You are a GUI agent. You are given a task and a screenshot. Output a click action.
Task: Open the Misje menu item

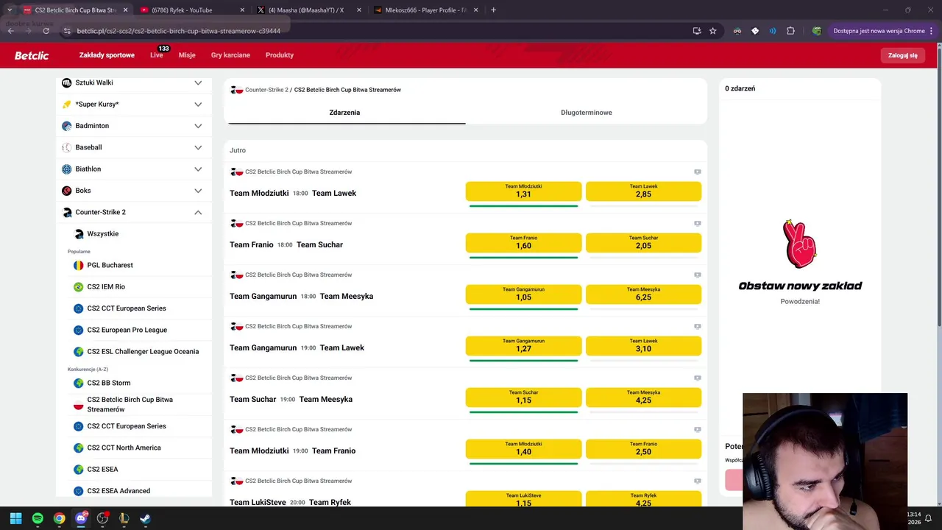pyautogui.click(x=187, y=55)
